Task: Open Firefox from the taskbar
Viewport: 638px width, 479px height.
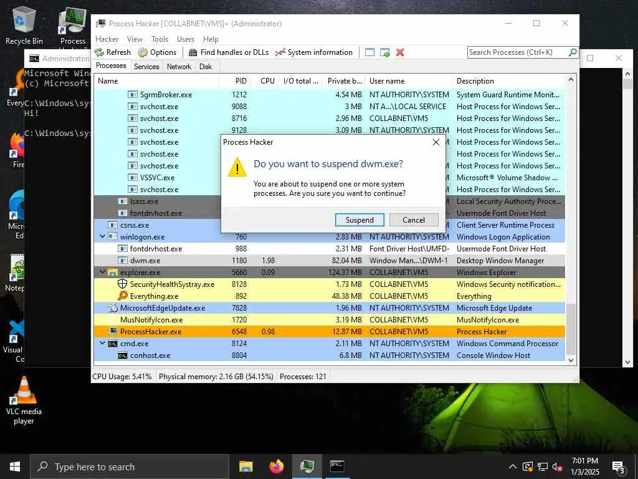Action: [x=277, y=467]
